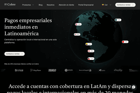The image size is (140, 93).
Task: Click the COP Colombia flag badge
Action: coord(89,44)
